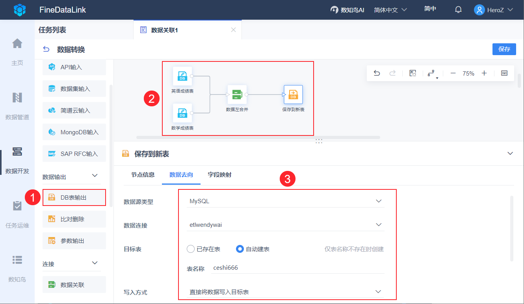Image resolution: width=524 pixels, height=304 pixels.
Task: Go to 主页 home in sidebar
Action: (17, 51)
